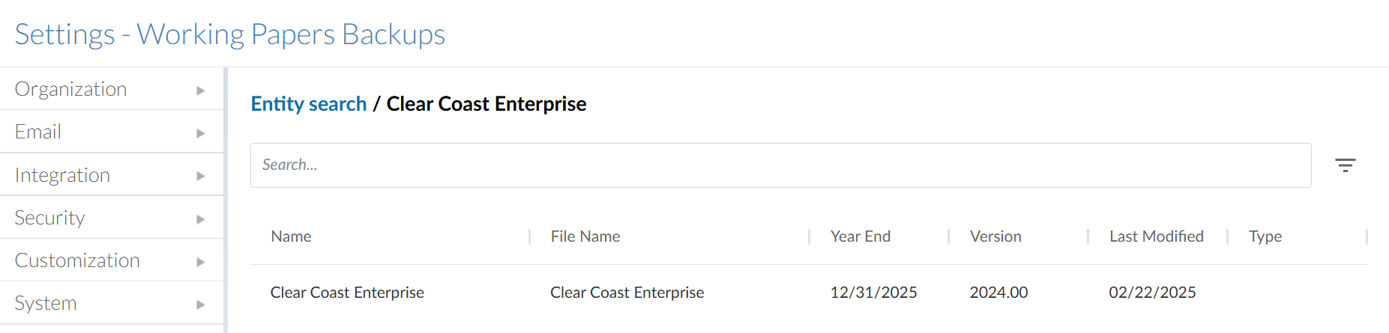Sort by the Name column header

click(x=292, y=236)
